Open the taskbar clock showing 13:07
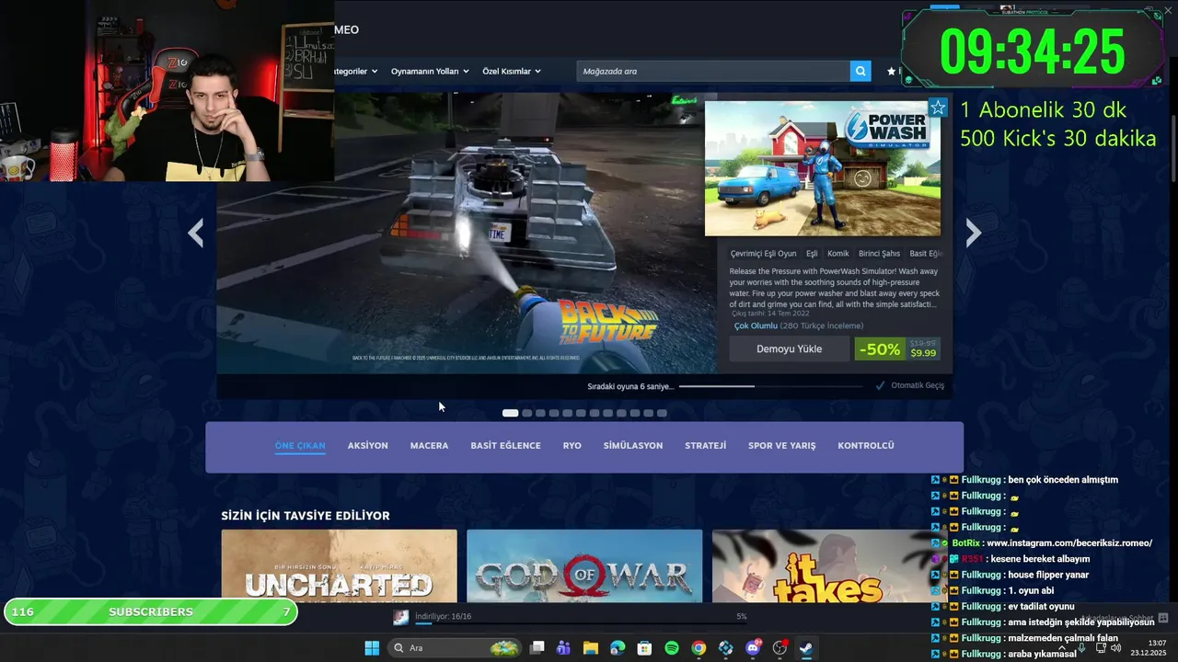This screenshot has height=662, width=1178. click(1150, 648)
